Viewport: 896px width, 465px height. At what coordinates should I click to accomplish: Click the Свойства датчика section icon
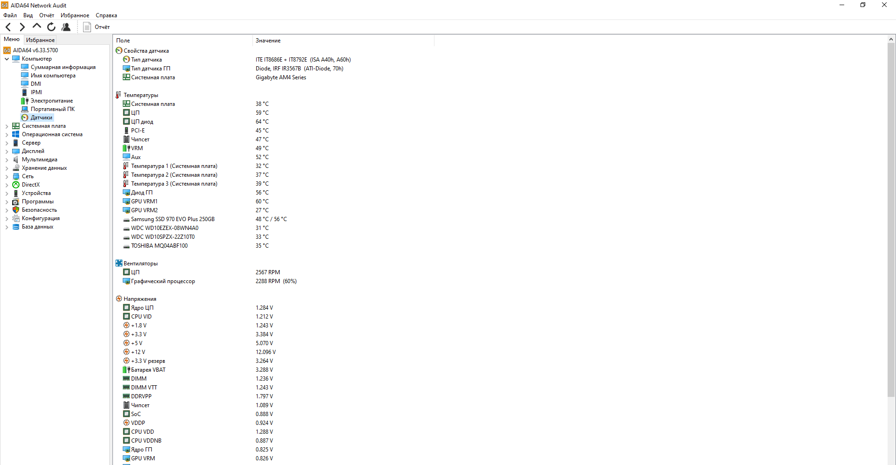tap(119, 51)
